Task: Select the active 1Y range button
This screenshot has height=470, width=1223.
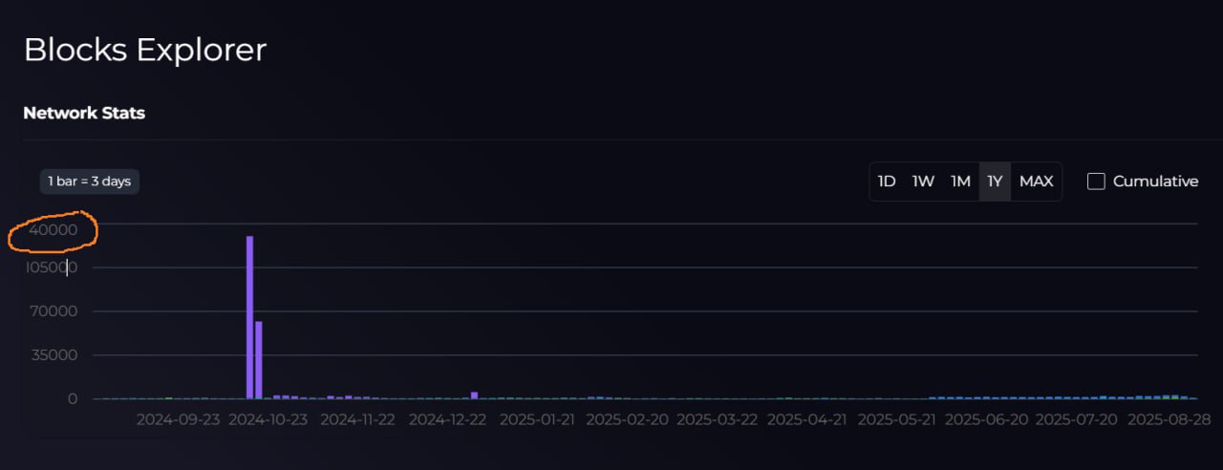Action: 995,182
